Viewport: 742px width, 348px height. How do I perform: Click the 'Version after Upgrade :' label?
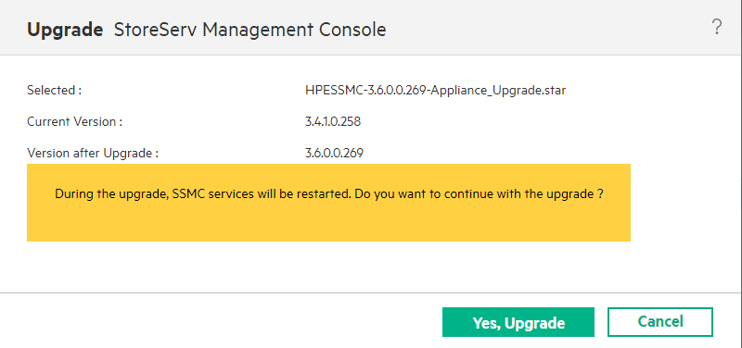93,153
